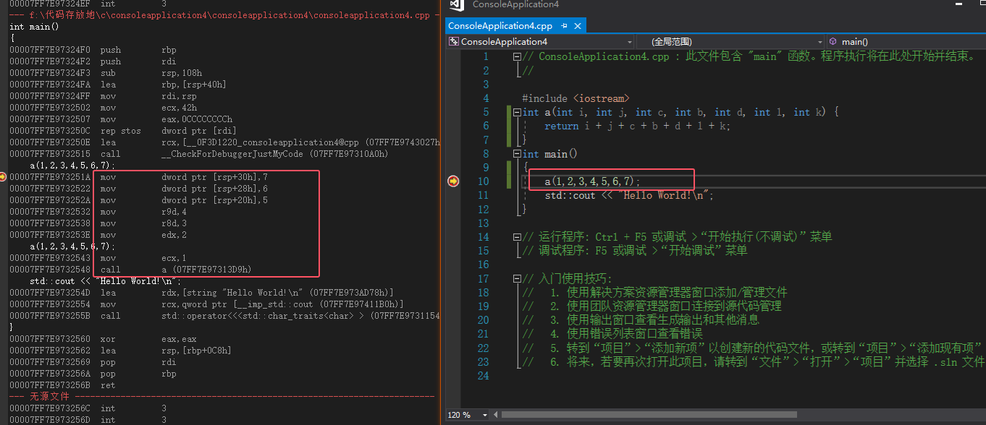Click the '无源文件' separator label in disassembly
Image resolution: width=986 pixels, height=425 pixels.
pos(50,397)
